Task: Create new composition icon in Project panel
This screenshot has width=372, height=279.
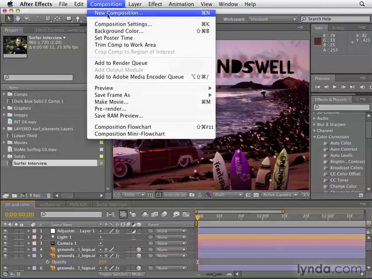Action: [x=24, y=195]
